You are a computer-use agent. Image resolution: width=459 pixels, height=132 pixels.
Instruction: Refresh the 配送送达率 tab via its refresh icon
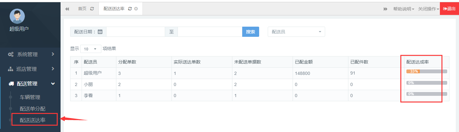(130, 9)
